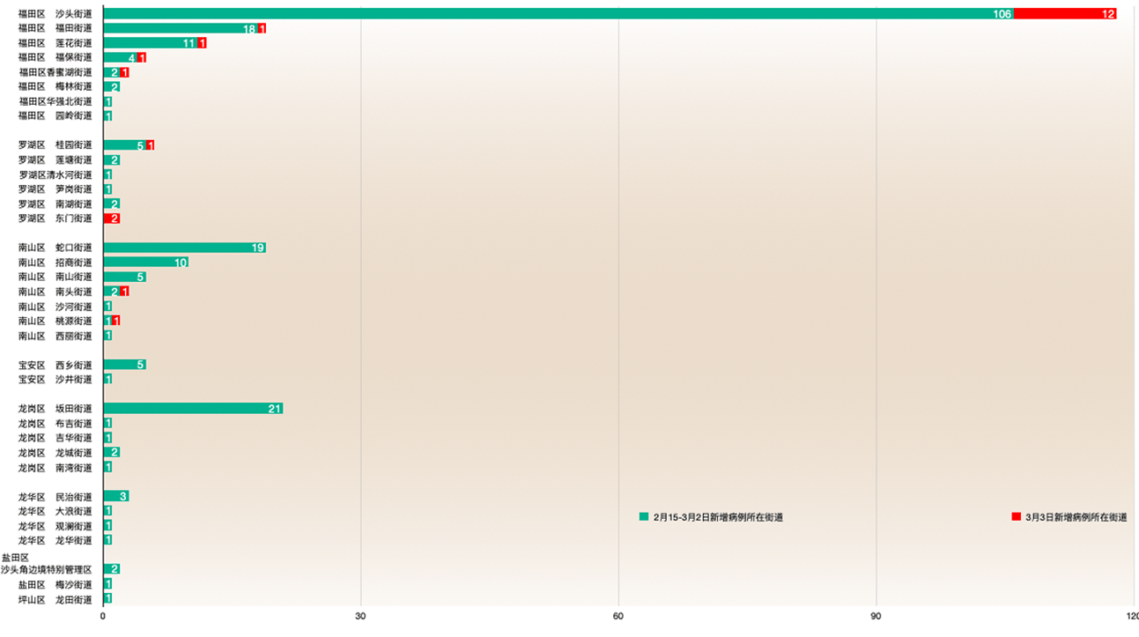The height and width of the screenshot is (637, 1139).
Task: Click the red 12 bar segment for 沙头街道
Action: (x=1065, y=14)
